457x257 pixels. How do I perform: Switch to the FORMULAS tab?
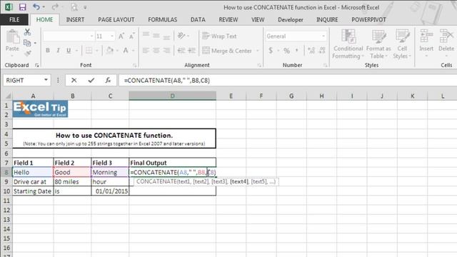(x=162, y=19)
